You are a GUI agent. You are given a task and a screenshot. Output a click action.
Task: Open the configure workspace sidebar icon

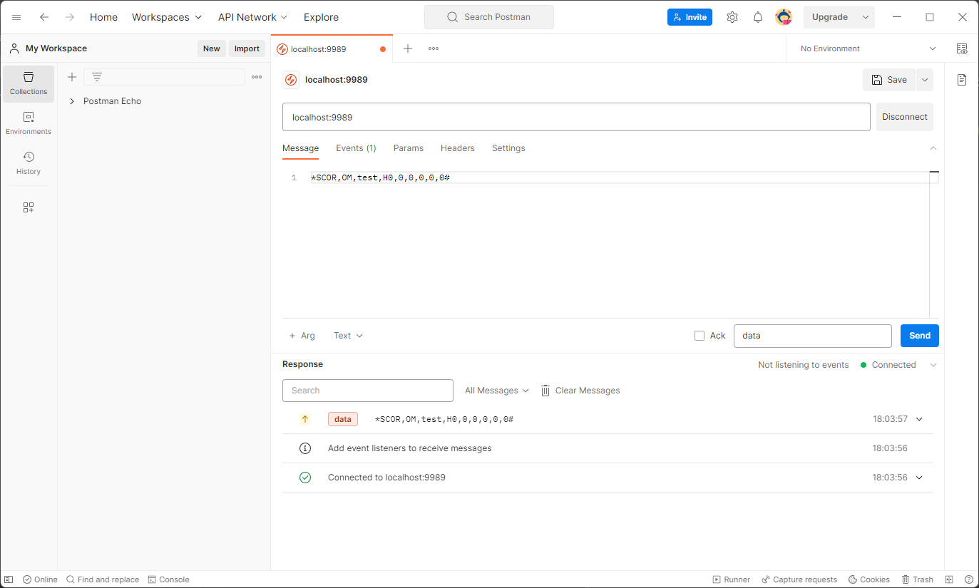(x=29, y=207)
